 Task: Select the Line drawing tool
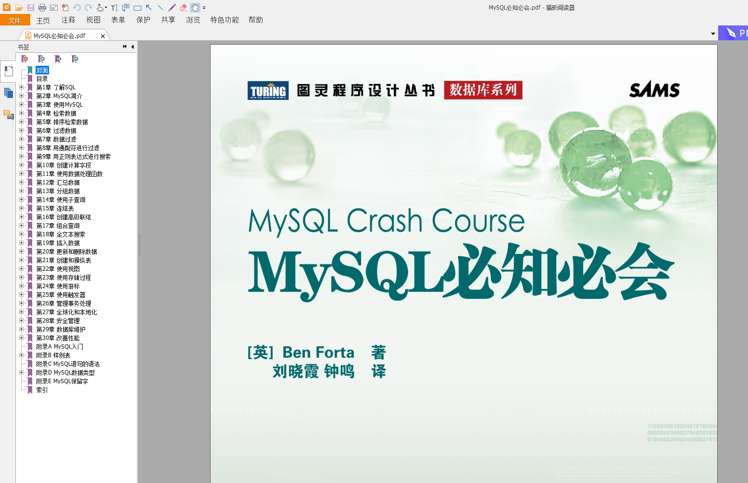tap(161, 8)
